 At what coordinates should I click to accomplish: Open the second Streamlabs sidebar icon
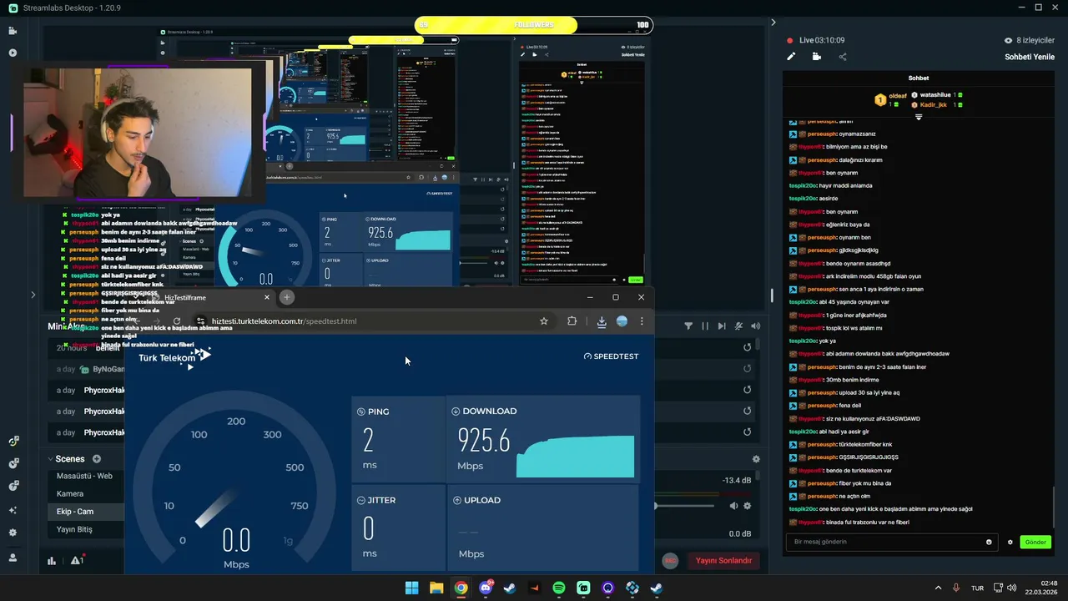pos(13,53)
